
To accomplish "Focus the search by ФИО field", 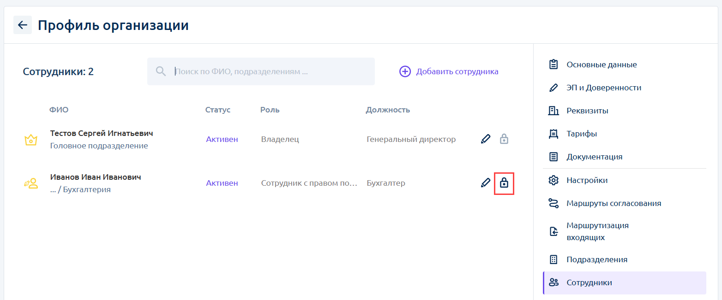I will pyautogui.click(x=261, y=71).
